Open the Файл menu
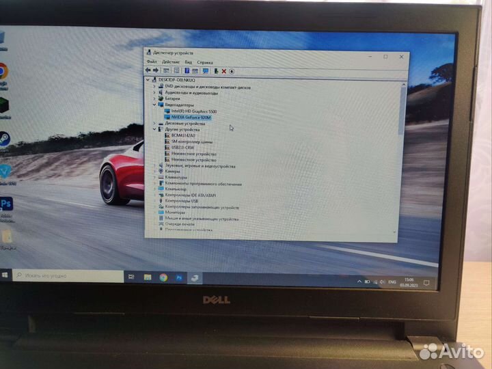The height and width of the screenshot is (369, 492). (152, 61)
